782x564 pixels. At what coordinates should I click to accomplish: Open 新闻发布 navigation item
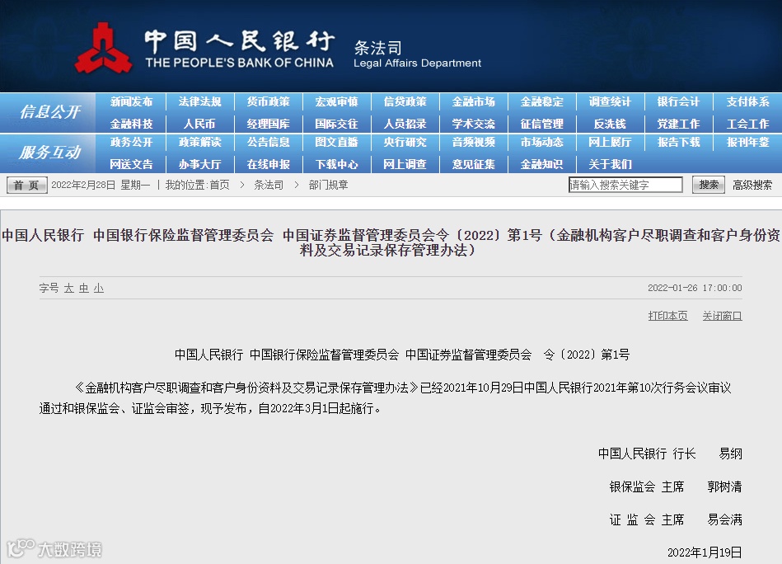coord(131,101)
